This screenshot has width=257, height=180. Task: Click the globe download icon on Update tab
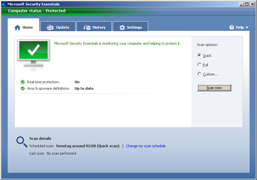tap(50, 28)
